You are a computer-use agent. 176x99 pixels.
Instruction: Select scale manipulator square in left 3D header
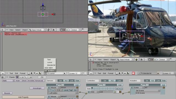(x=70, y=30)
